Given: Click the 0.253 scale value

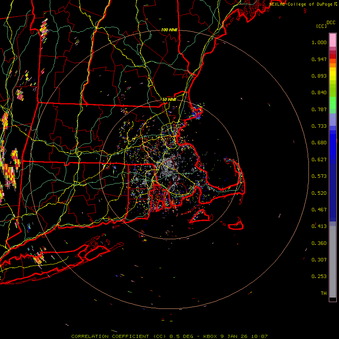Looking at the screenshot, I should click(319, 276).
